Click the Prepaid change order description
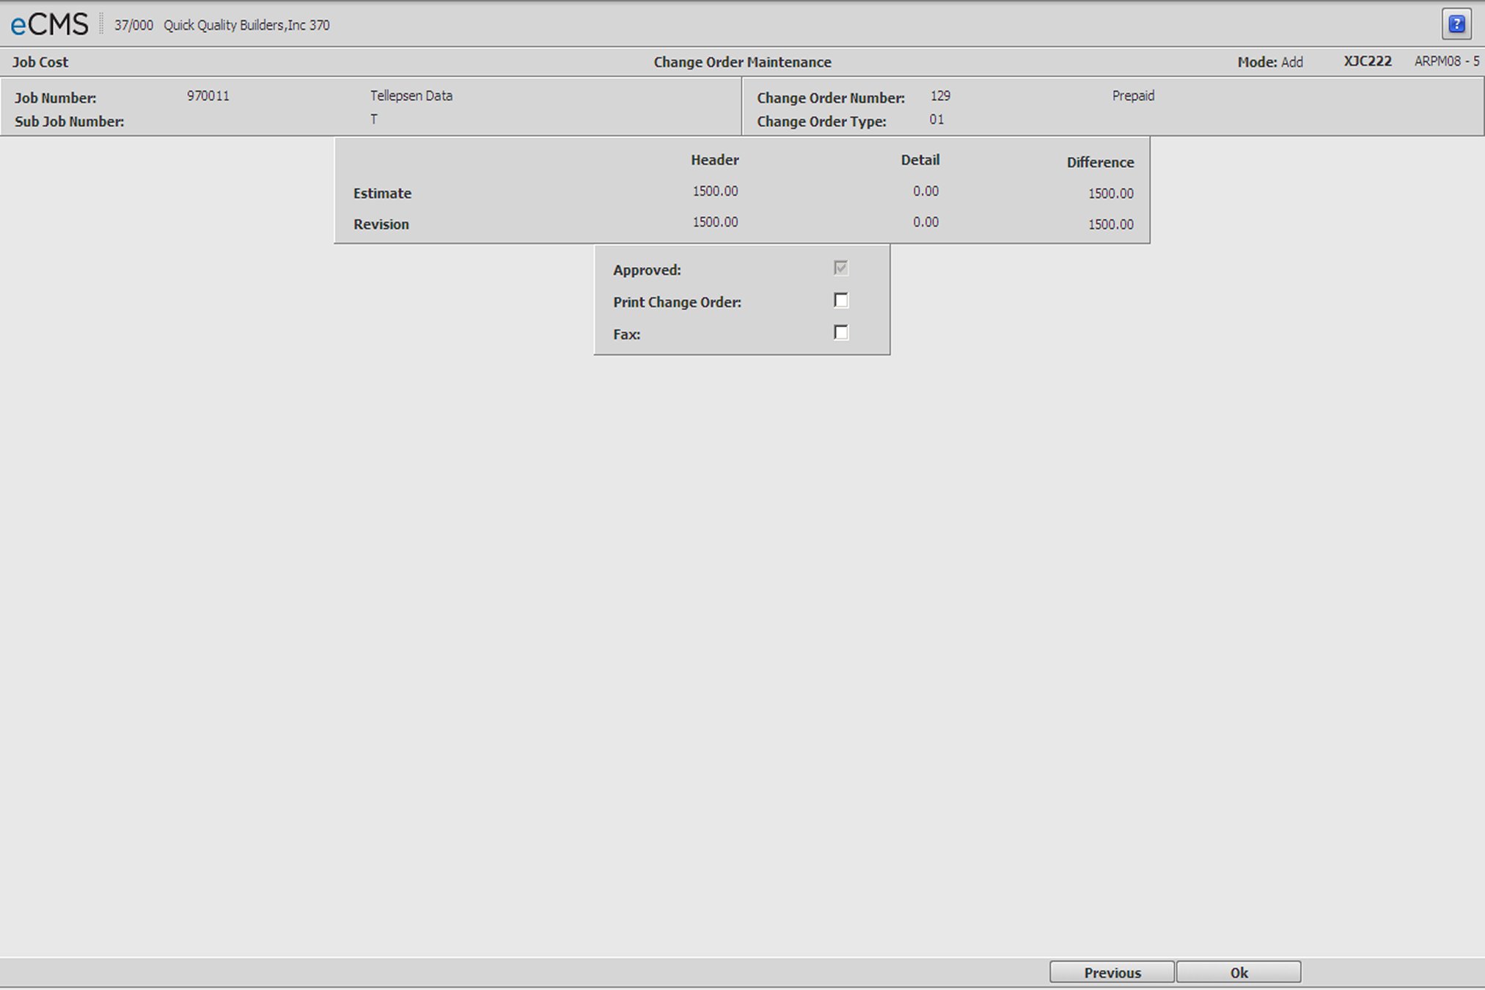Viewport: 1485px width, 990px height. click(1133, 96)
